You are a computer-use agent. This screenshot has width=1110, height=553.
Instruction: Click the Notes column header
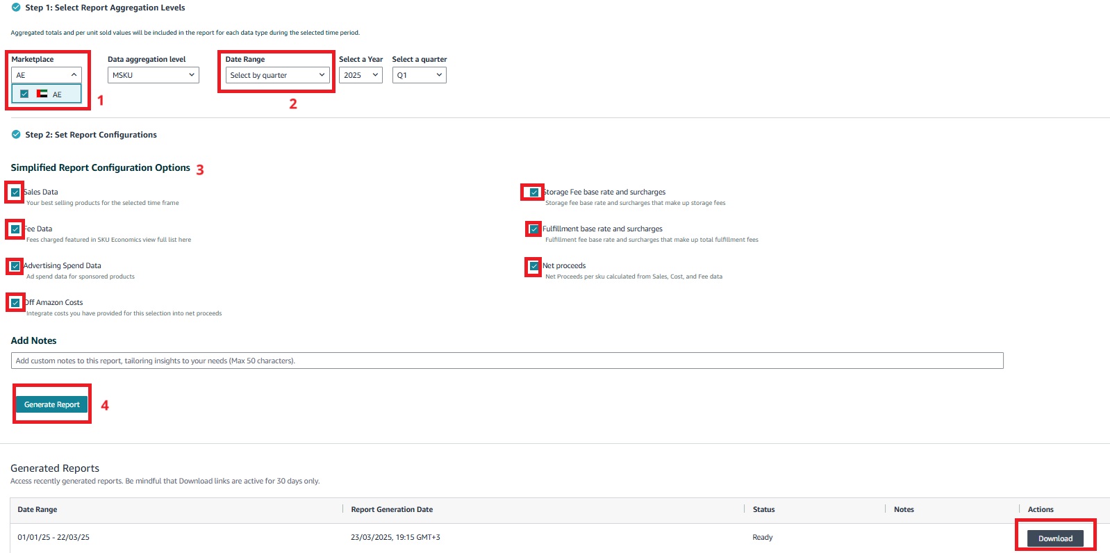904,509
